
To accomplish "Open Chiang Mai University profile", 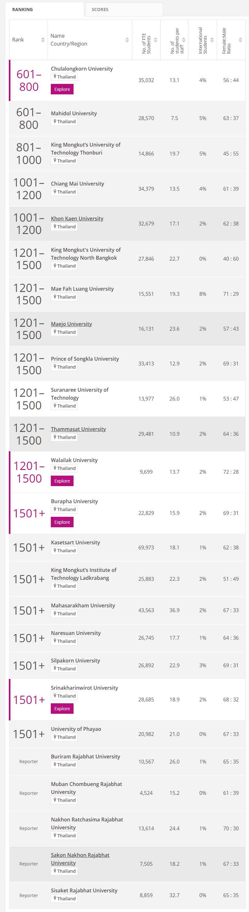I will 77,183.
